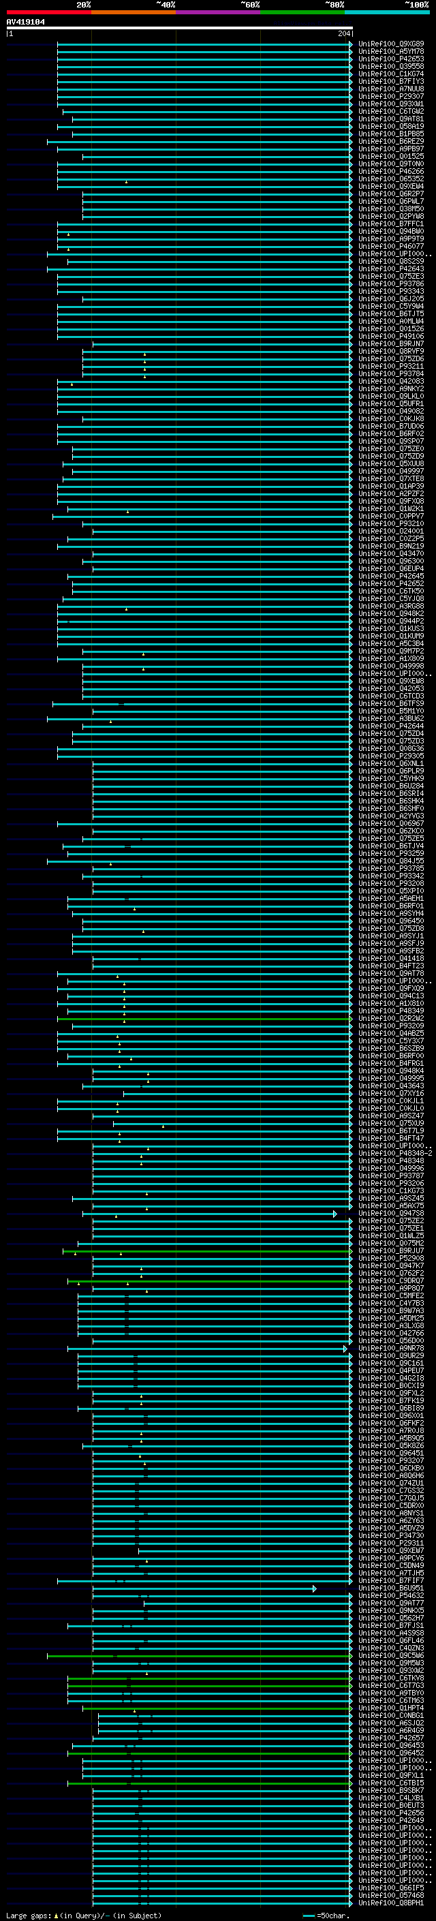The height and width of the screenshot is (1921, 436).
Task: Click the orange identity legend segment
Action: tap(133, 12)
